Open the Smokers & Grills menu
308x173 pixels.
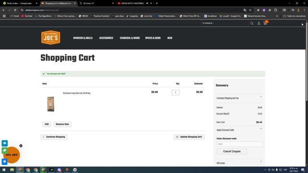[x=83, y=38]
